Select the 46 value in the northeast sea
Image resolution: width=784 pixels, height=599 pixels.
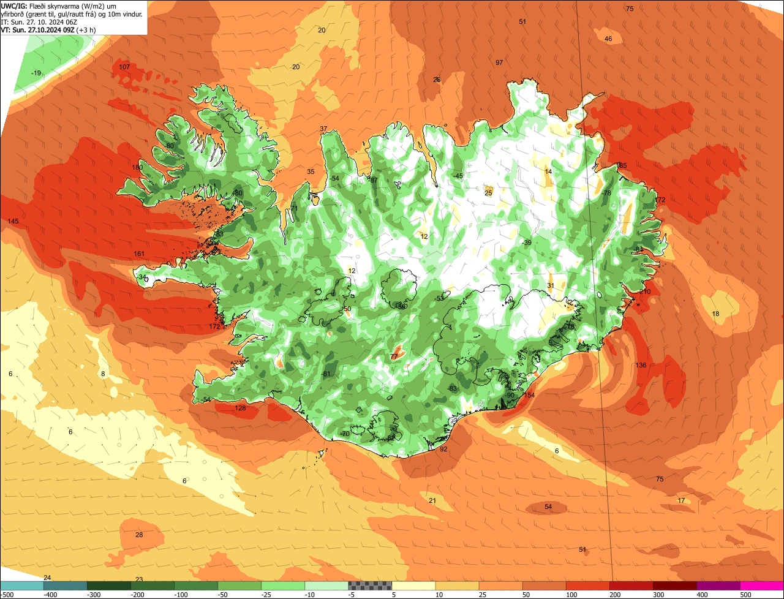click(x=608, y=39)
